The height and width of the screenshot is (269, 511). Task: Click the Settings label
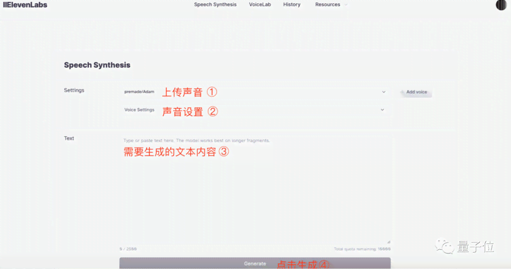click(74, 90)
